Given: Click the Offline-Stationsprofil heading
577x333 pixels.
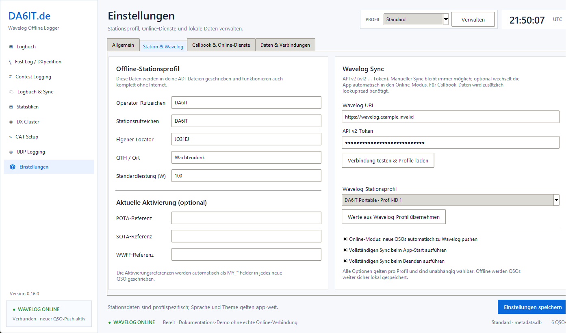Looking at the screenshot, I should coord(148,69).
